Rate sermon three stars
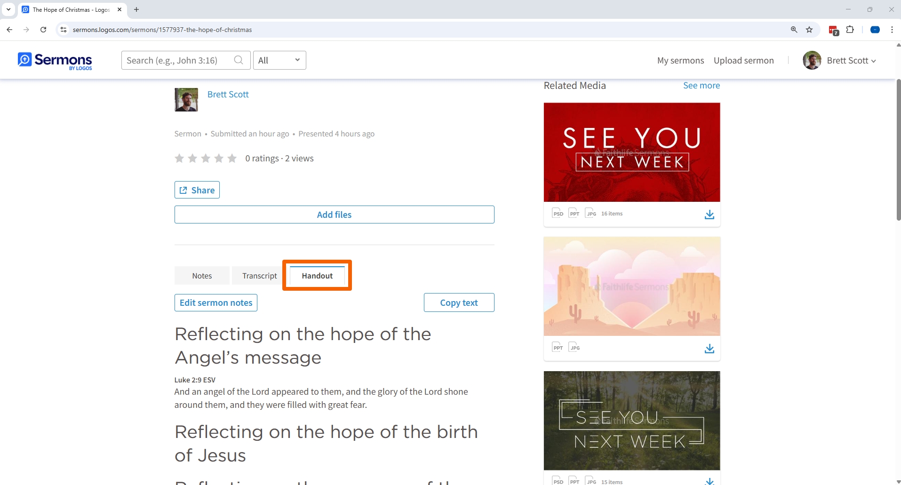The height and width of the screenshot is (485, 901). (x=206, y=158)
